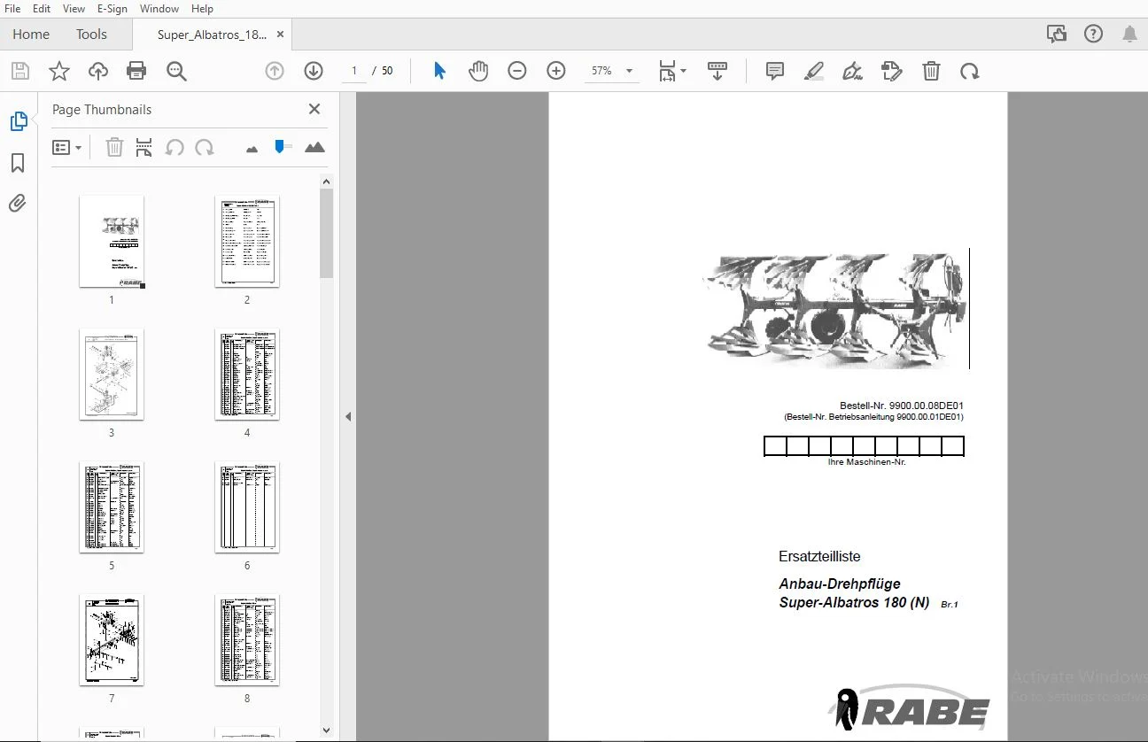Select the Highlight text tool

coord(814,71)
